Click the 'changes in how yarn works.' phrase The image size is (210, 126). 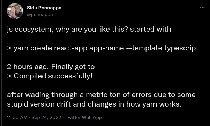click(134, 104)
